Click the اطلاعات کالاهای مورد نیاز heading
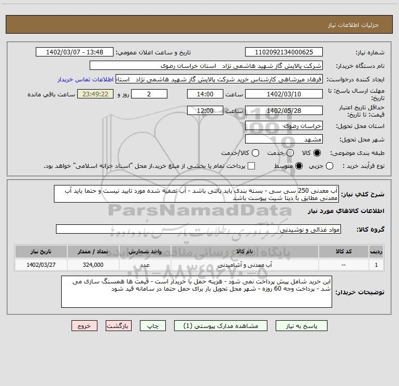This screenshot has width=399, height=386. (x=346, y=211)
